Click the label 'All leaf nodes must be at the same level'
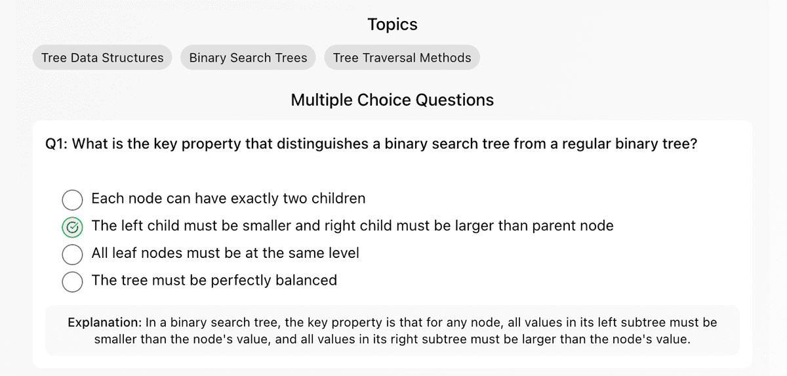The height and width of the screenshot is (376, 787). [x=226, y=253]
